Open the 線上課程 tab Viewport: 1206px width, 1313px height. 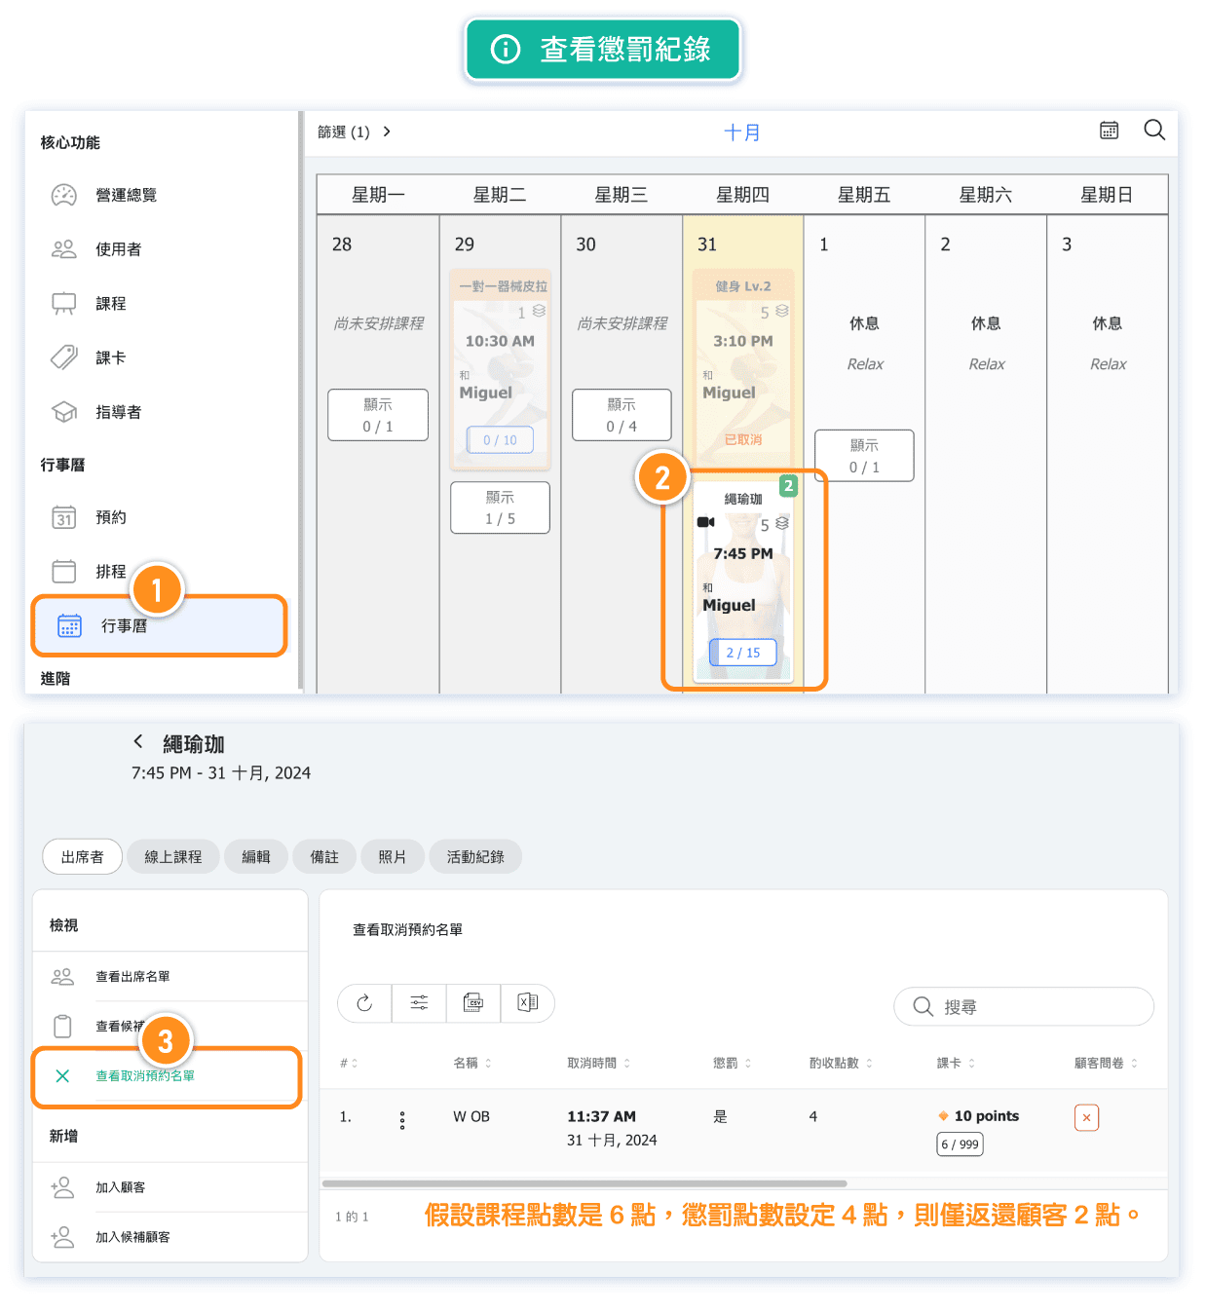173,857
